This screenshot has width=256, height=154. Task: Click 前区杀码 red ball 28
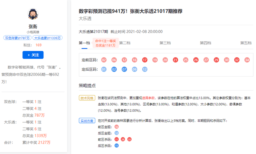click(x=123, y=139)
